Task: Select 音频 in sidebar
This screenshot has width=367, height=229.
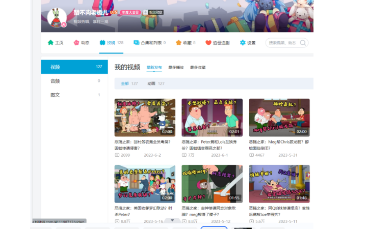Action: pos(74,81)
